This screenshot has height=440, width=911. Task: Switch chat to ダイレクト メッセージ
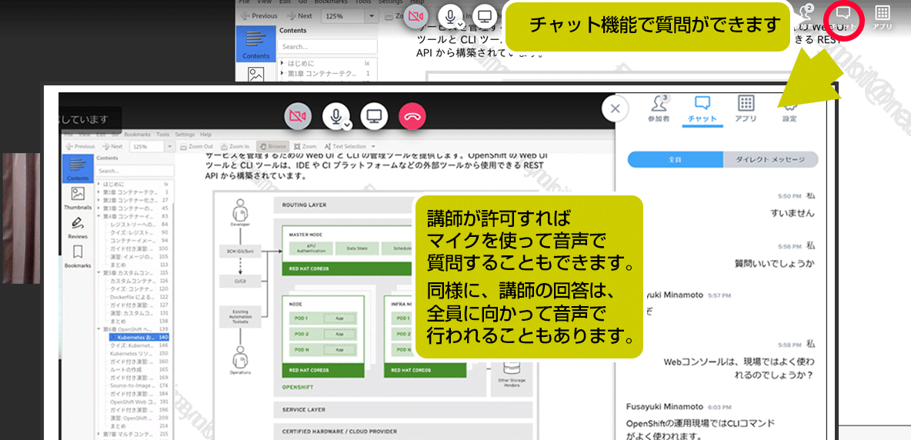point(770,160)
